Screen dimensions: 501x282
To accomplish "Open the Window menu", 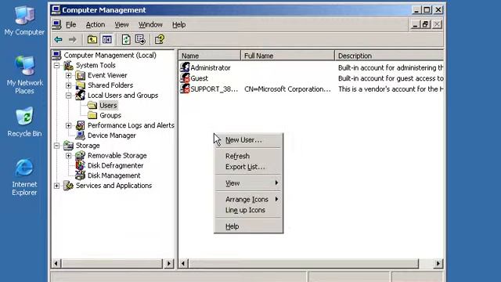I will [x=150, y=24].
